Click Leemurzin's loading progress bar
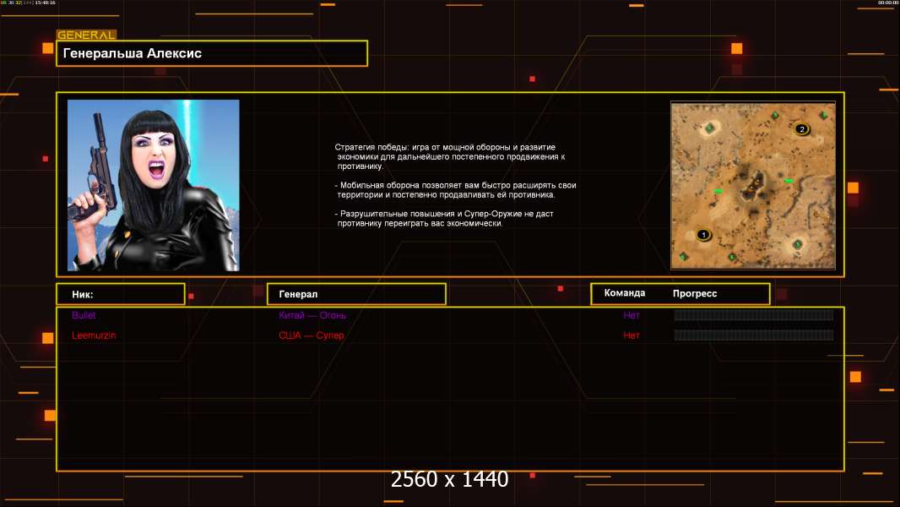 click(754, 335)
